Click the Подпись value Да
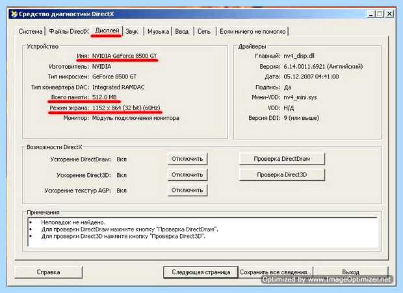 (287, 87)
